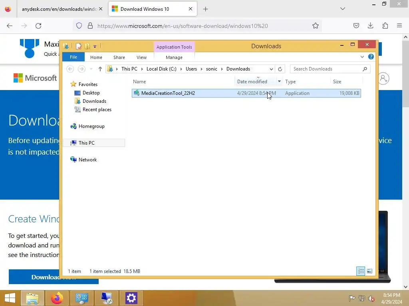Click the Properties quick access icon

pos(78,46)
